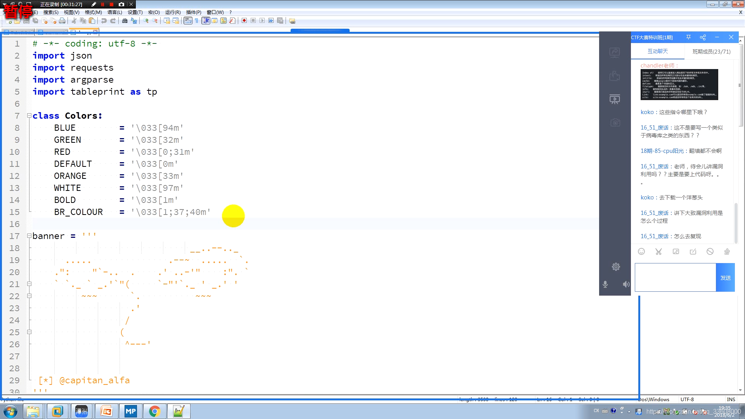
Task: Click the camera snapshot icon on recorder bar
Action: [121, 4]
